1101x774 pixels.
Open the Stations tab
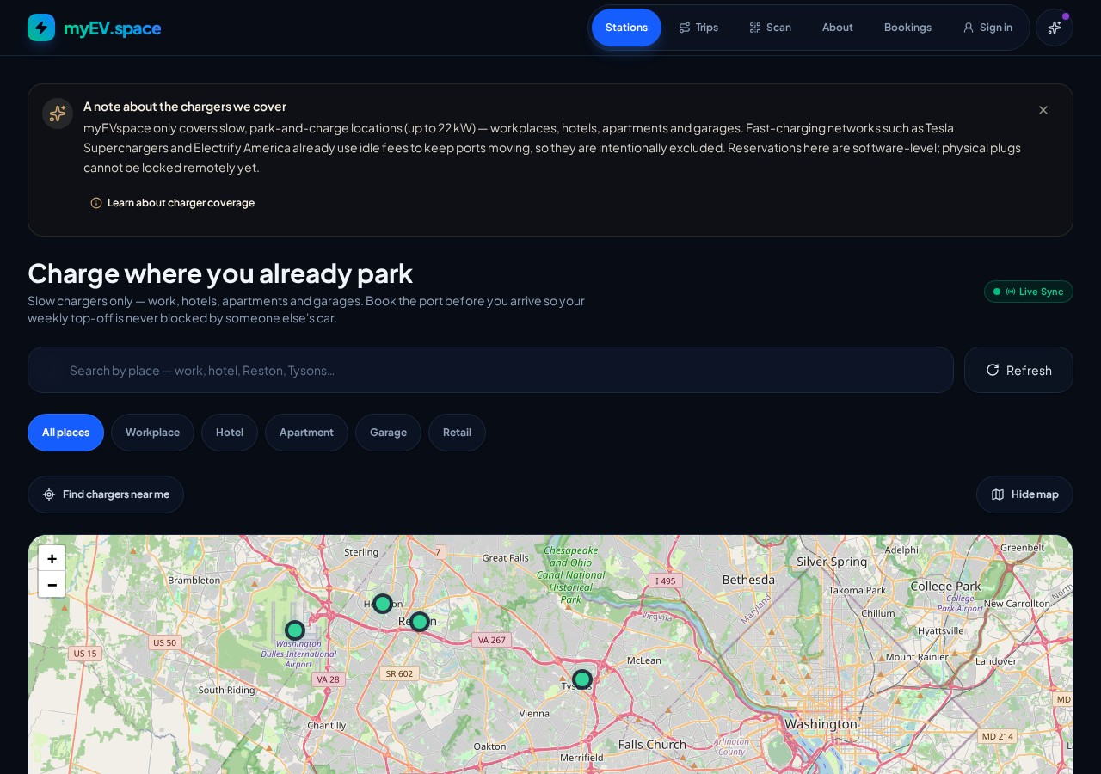tap(626, 28)
